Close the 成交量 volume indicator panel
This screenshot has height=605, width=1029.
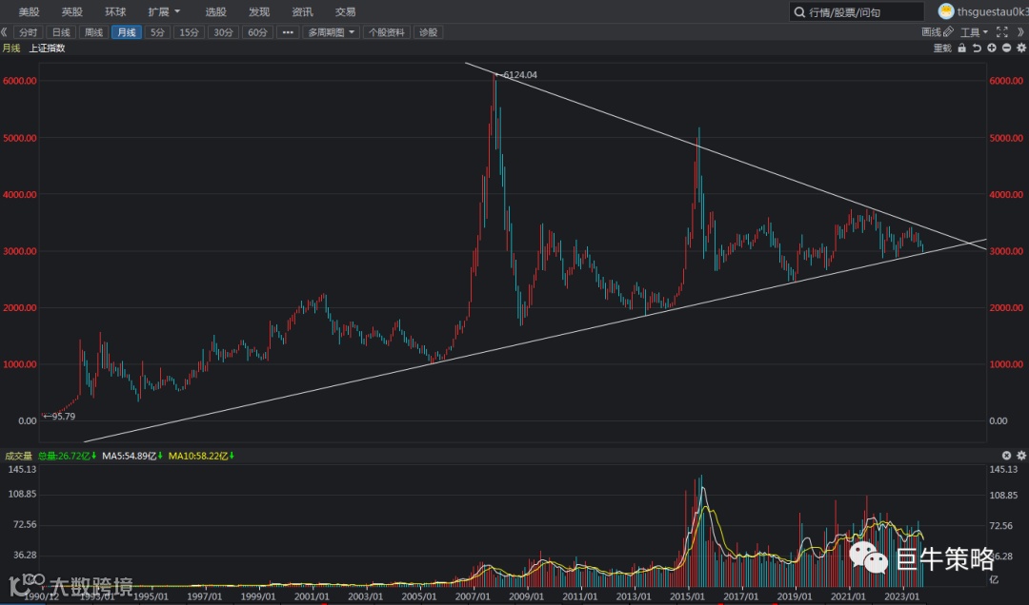[x=1007, y=455]
